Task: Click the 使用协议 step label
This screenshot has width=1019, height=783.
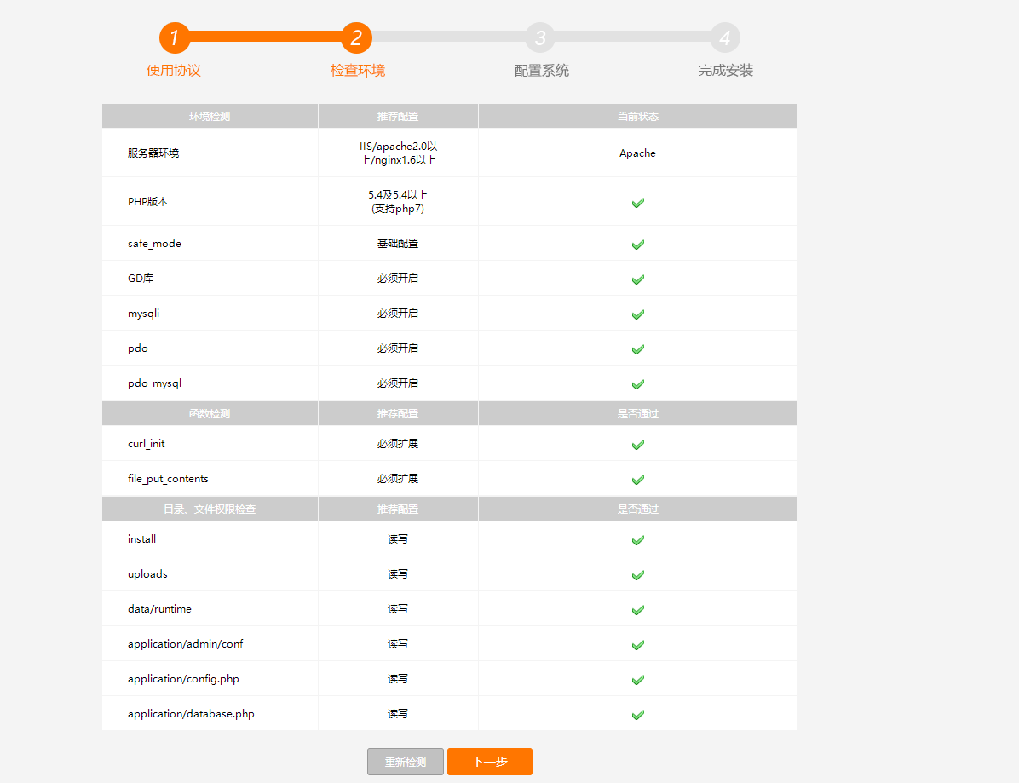Action: (x=174, y=70)
